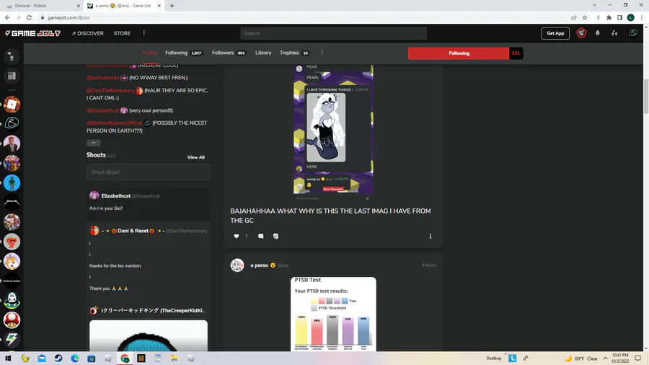Like the BAJAHAHHAA post with the heart
This screenshot has height=365, width=649.
[237, 237]
